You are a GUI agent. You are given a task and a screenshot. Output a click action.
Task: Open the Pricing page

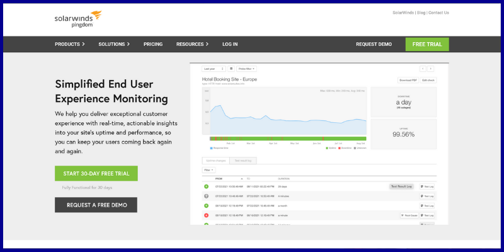tap(153, 44)
